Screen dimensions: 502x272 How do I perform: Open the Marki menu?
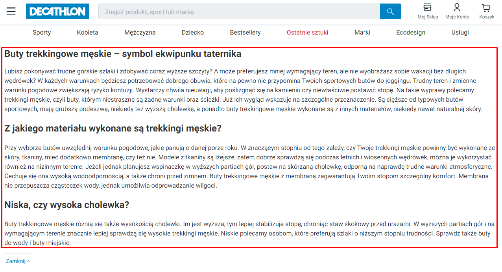point(362,33)
